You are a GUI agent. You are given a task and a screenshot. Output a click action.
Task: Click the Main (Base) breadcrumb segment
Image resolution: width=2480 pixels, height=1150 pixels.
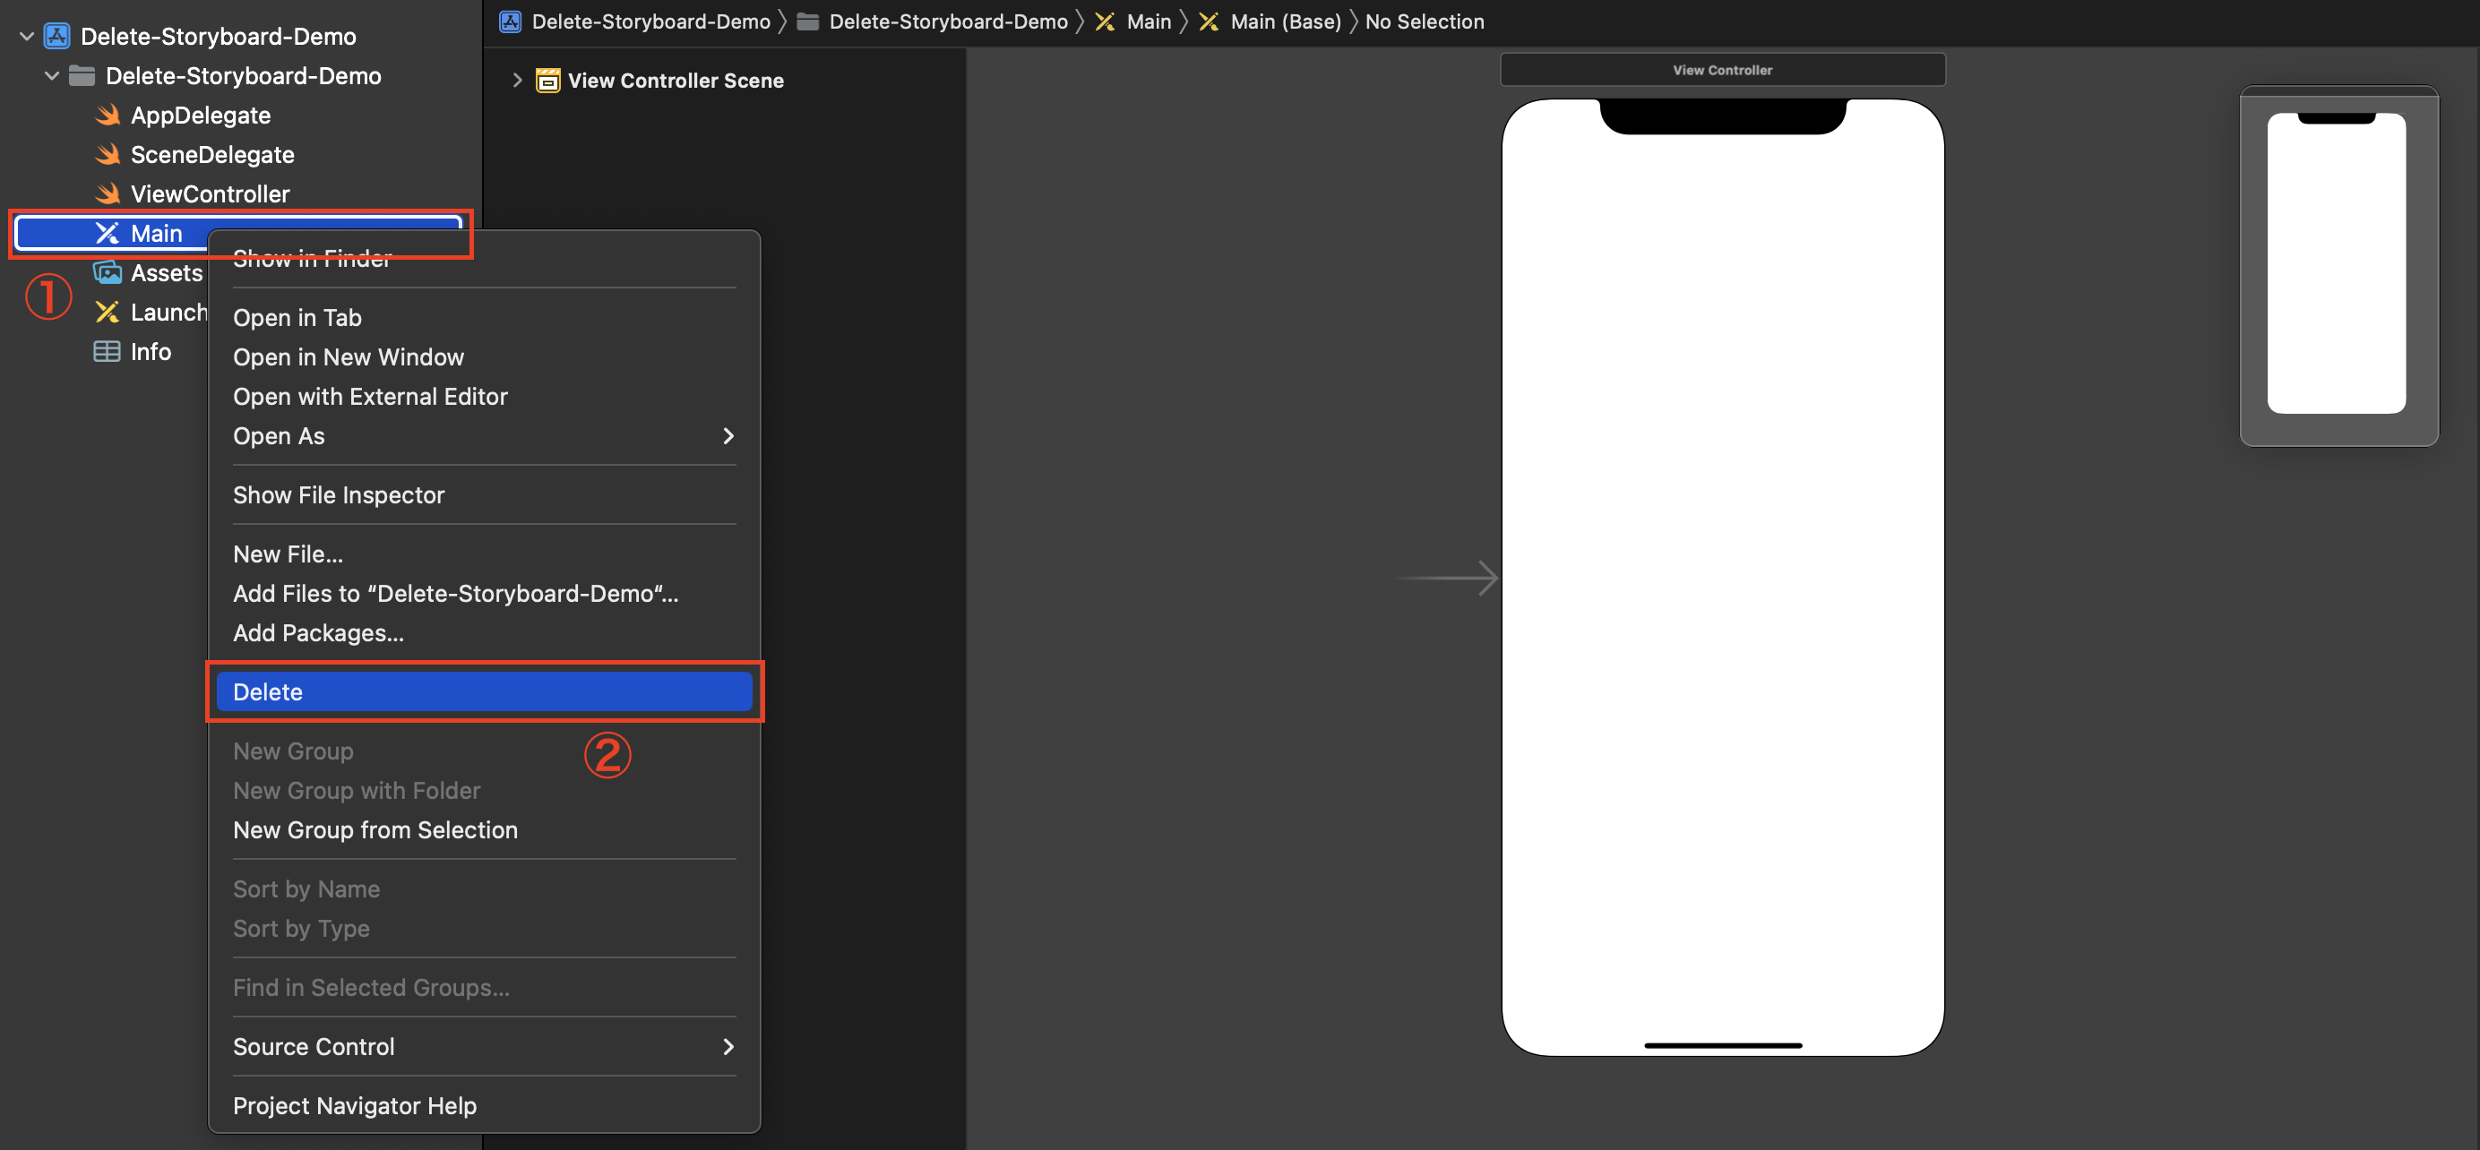click(x=1286, y=21)
